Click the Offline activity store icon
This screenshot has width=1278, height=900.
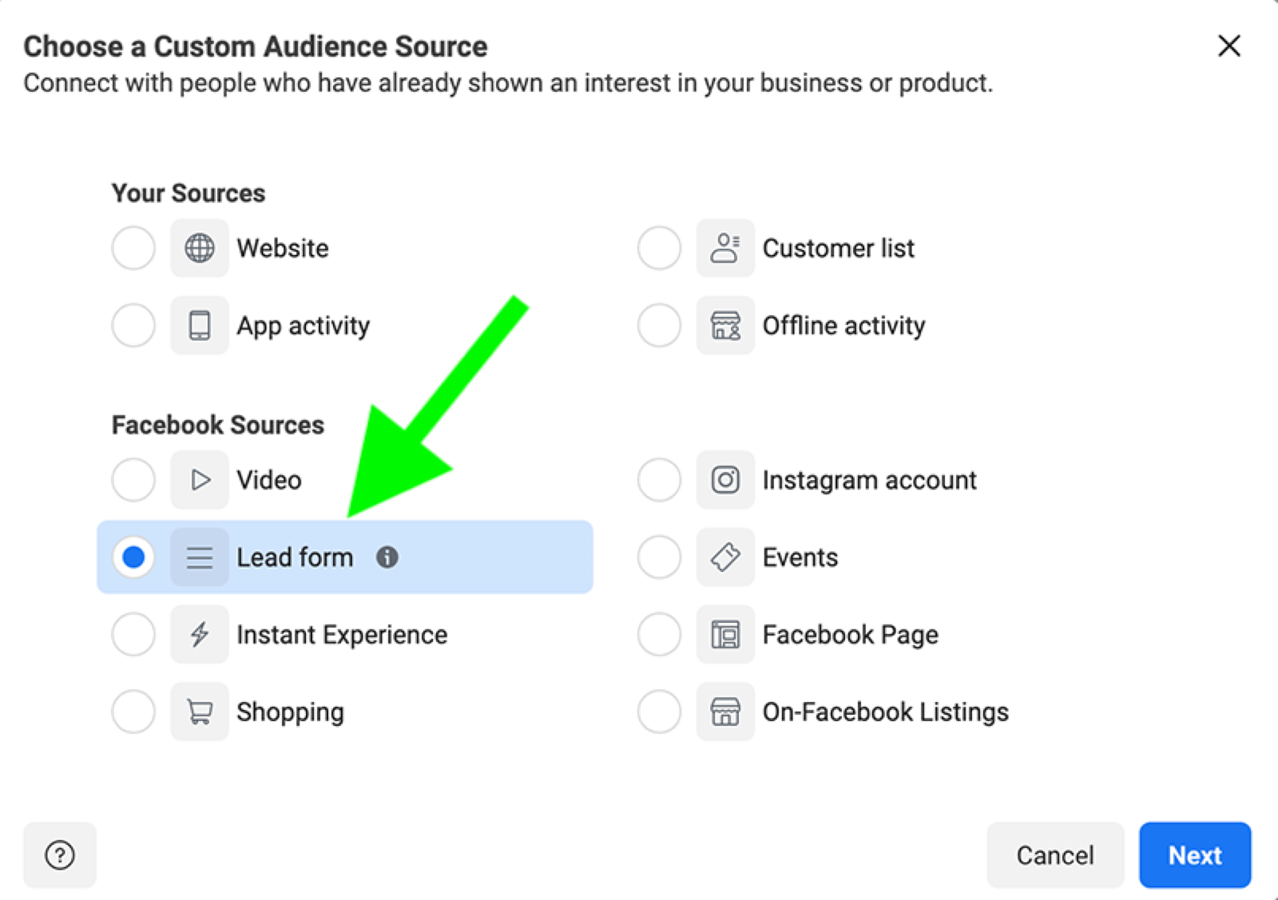(x=725, y=326)
